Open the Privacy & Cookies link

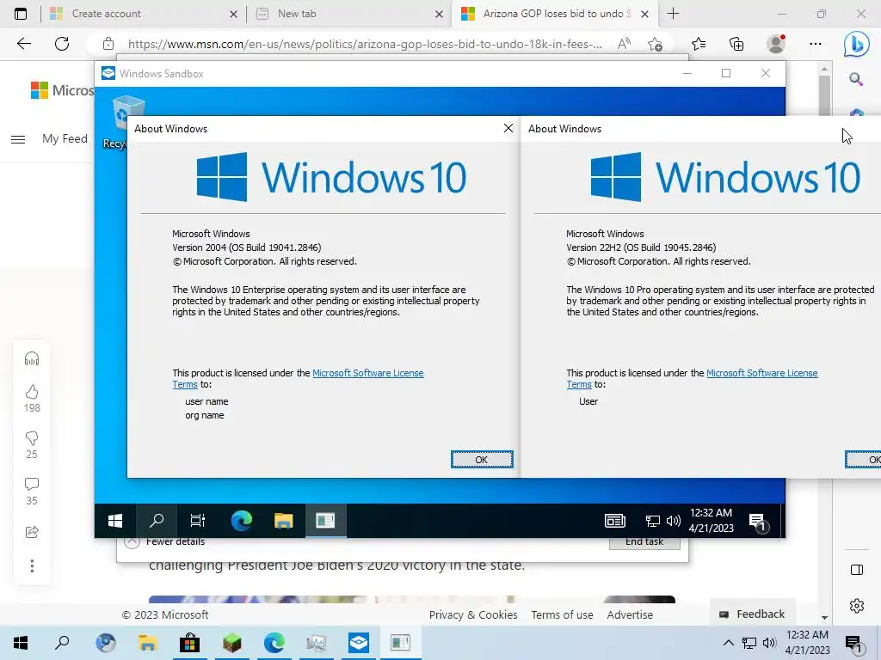pos(473,614)
